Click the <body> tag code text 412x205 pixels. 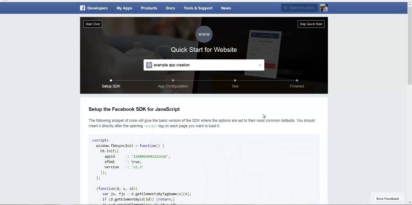(151, 126)
